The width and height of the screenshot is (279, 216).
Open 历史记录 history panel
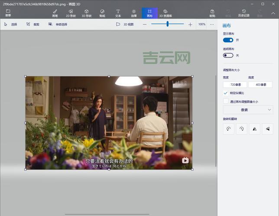[244, 13]
